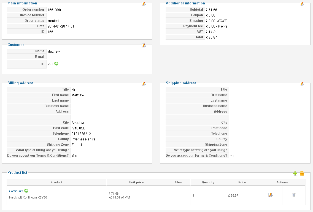Click the Total amount £ 85.87
Screen dimensions: 313x212
211,37
